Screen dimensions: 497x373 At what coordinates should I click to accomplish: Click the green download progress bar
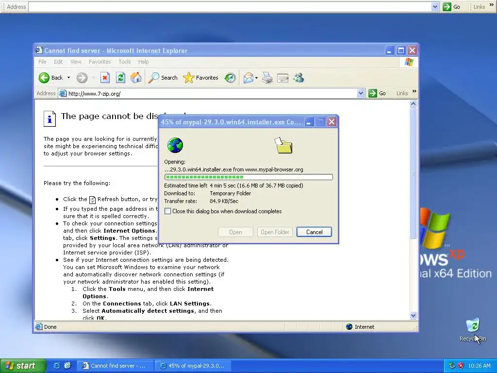pyautogui.click(x=248, y=177)
